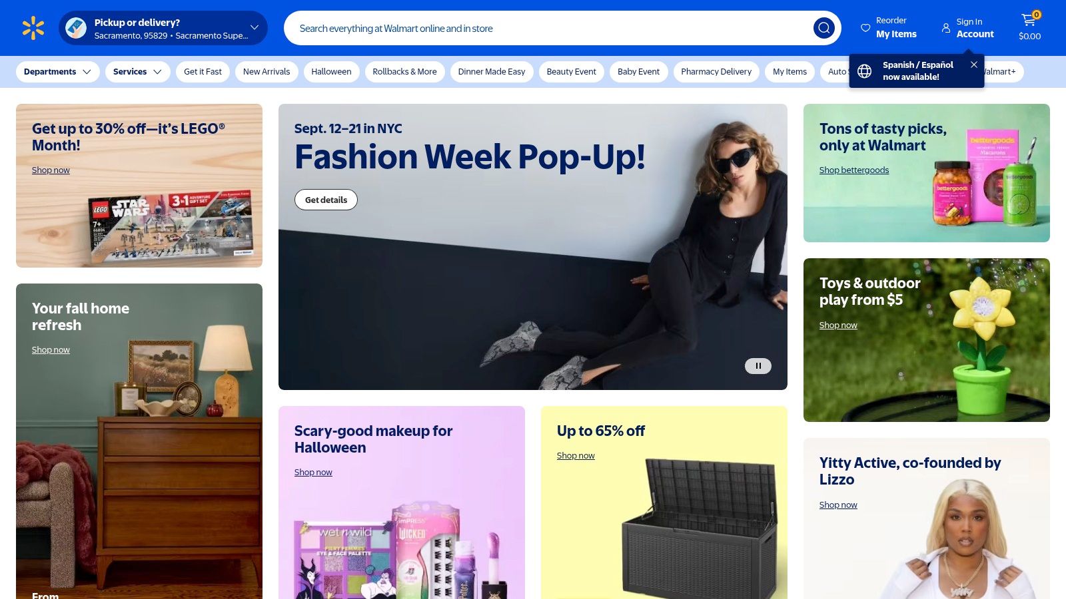1066x599 pixels.
Task: Open the Services dropdown
Action: pyautogui.click(x=137, y=72)
